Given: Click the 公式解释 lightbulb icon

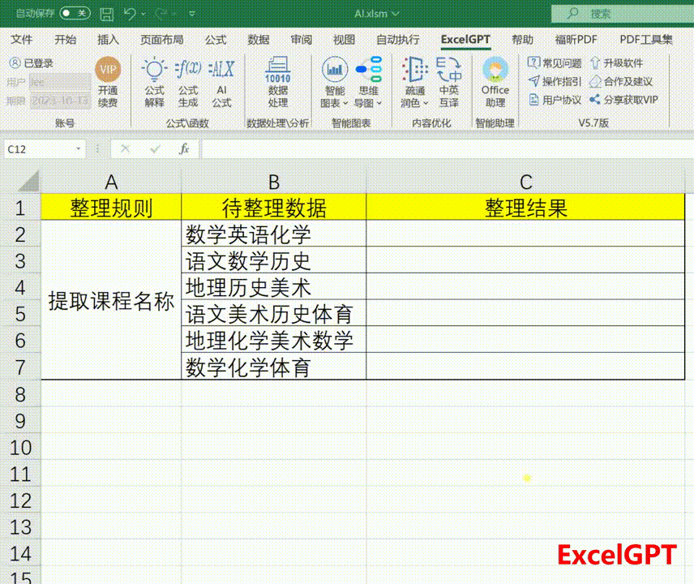Looking at the screenshot, I should 154,83.
